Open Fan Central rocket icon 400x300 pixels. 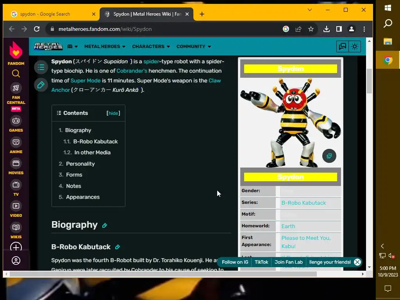[x=16, y=88]
